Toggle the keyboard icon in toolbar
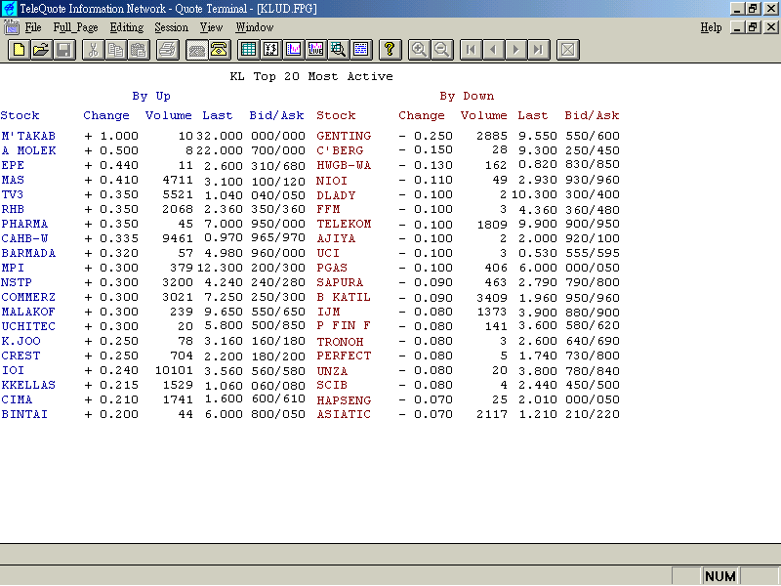Viewport: 781px width, 586px height. click(x=197, y=50)
